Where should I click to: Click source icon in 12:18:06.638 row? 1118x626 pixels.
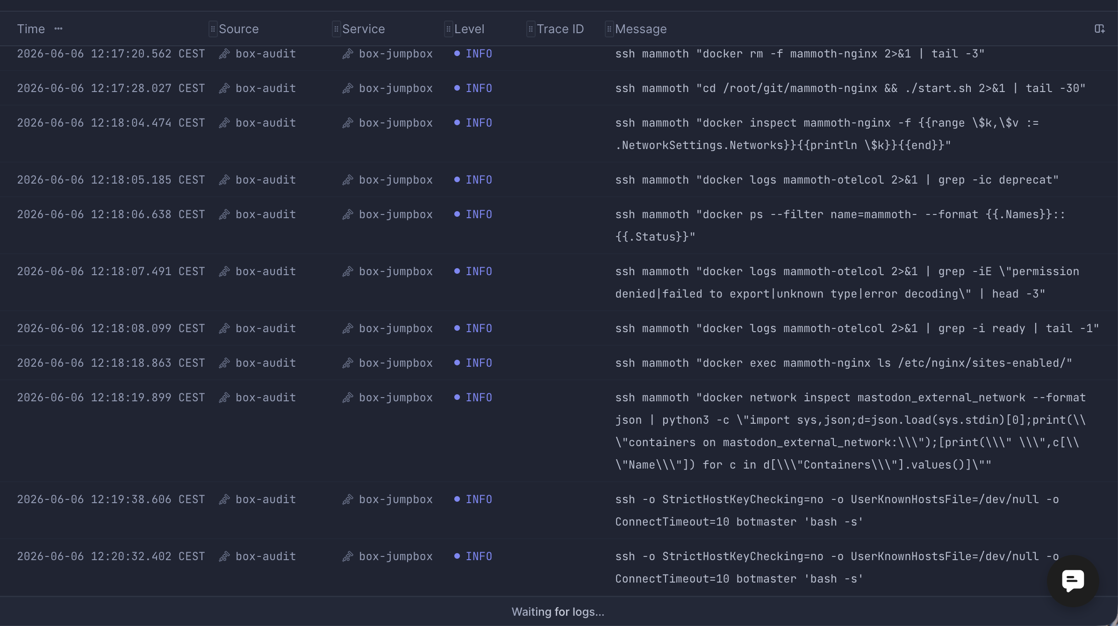[224, 214]
